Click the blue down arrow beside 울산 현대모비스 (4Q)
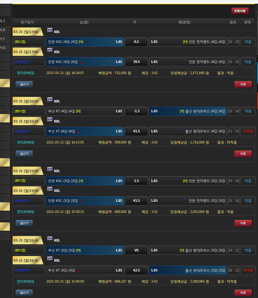 [x=182, y=130]
